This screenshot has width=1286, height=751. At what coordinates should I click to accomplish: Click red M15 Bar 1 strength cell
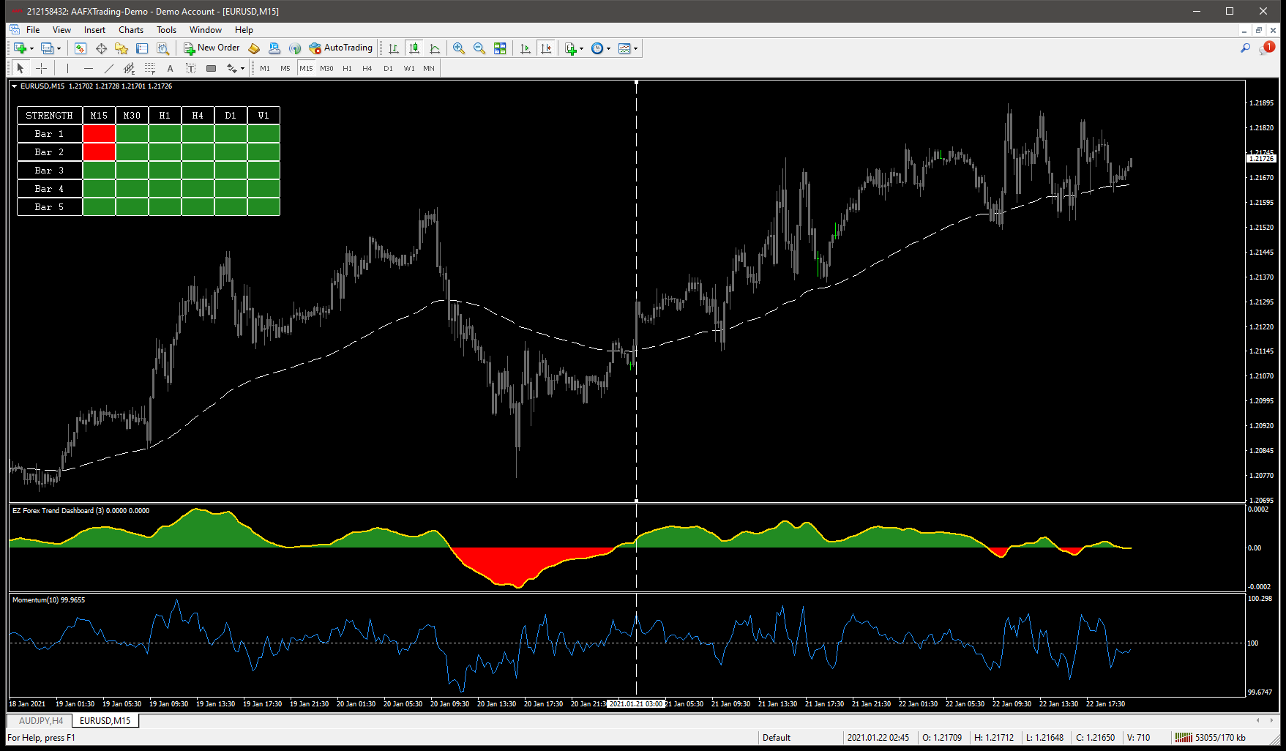pyautogui.click(x=99, y=133)
